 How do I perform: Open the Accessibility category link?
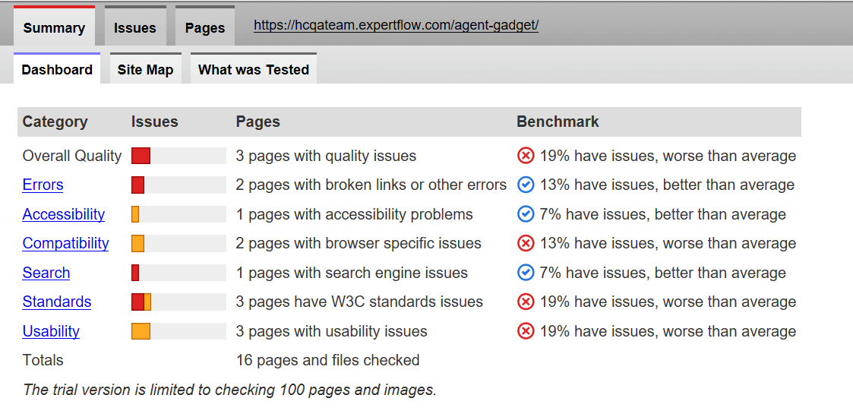tap(64, 214)
